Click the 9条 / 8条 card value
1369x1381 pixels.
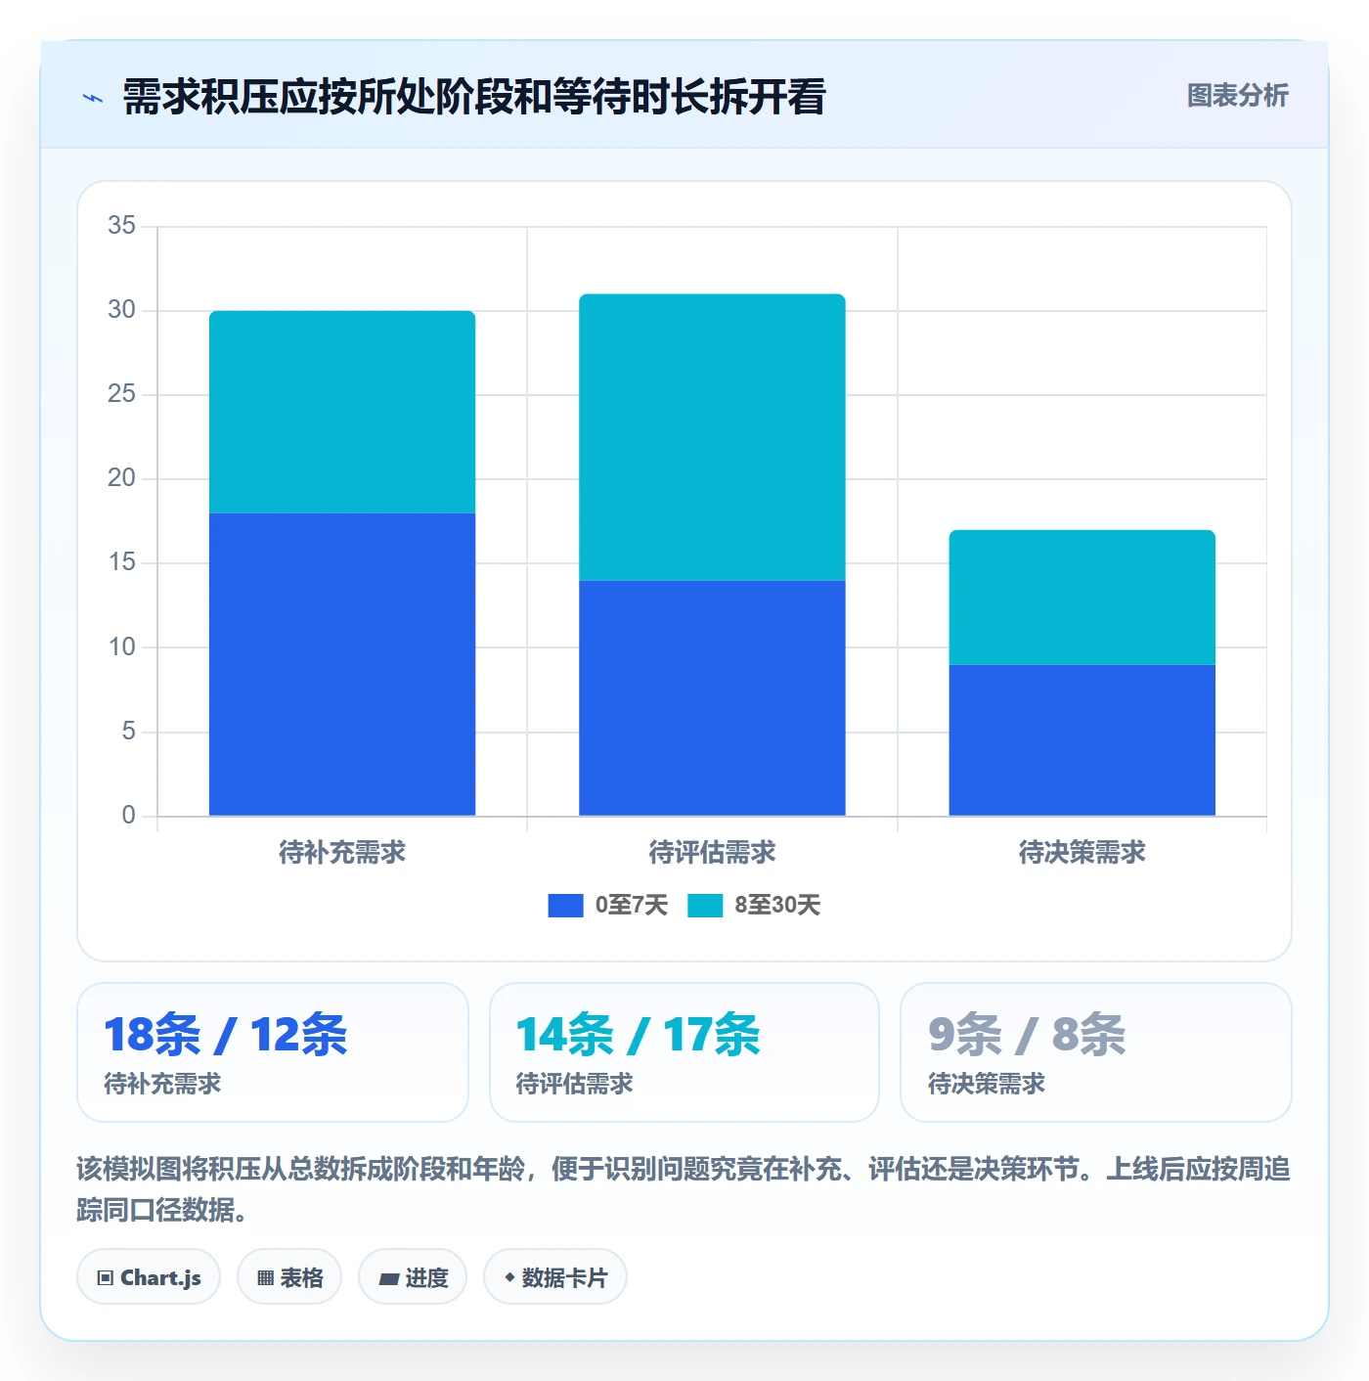point(1027,1035)
